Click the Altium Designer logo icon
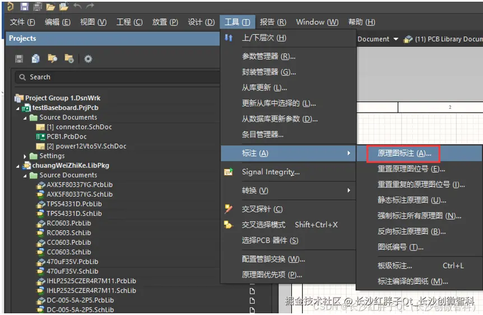Viewport: 483px width, 315px height. point(10,6)
